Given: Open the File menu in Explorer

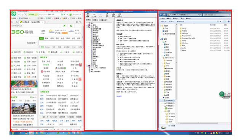Looking at the screenshot, I should pos(163,18).
